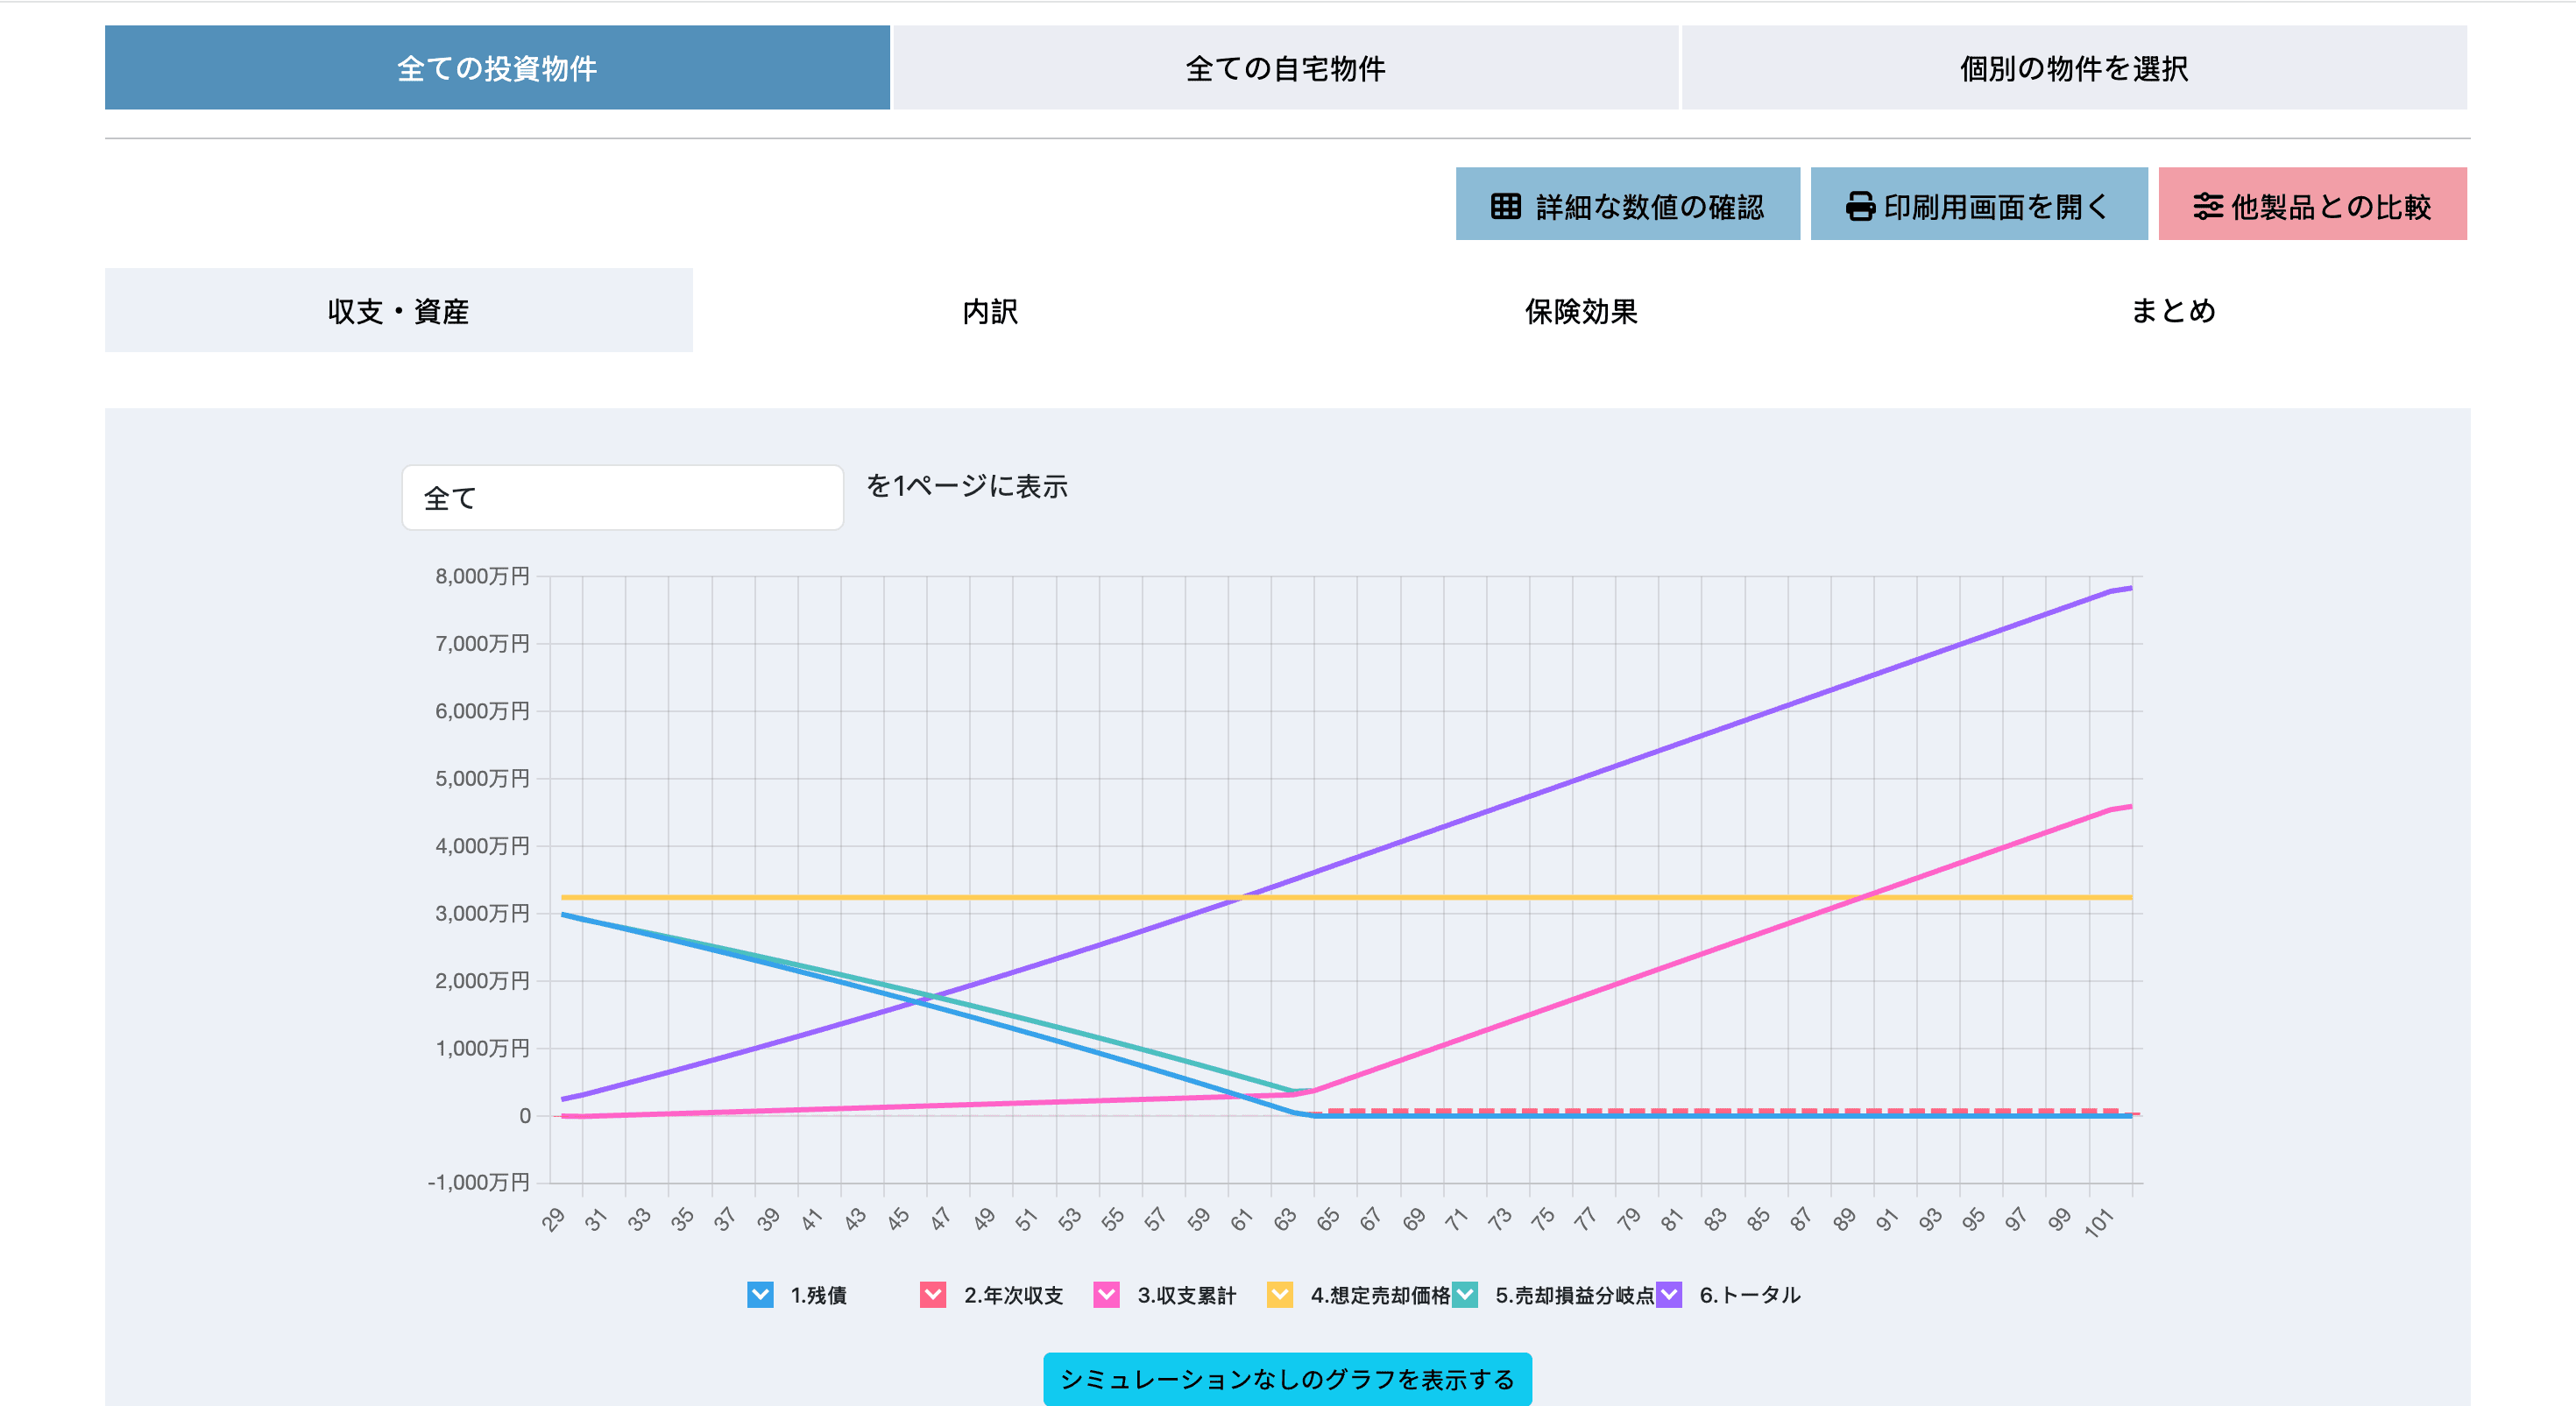The height and width of the screenshot is (1406, 2576).
Task: Click the printer icon in 印刷用画面を開く
Action: 1860,206
